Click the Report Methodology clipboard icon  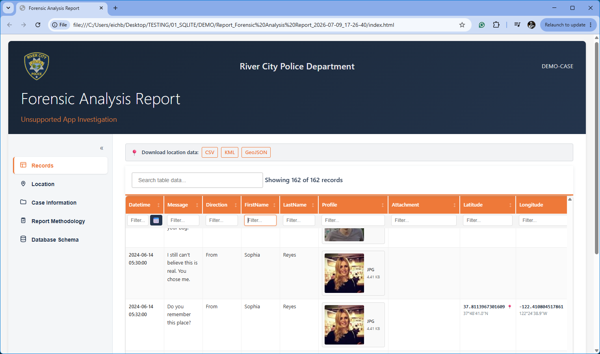click(x=23, y=220)
